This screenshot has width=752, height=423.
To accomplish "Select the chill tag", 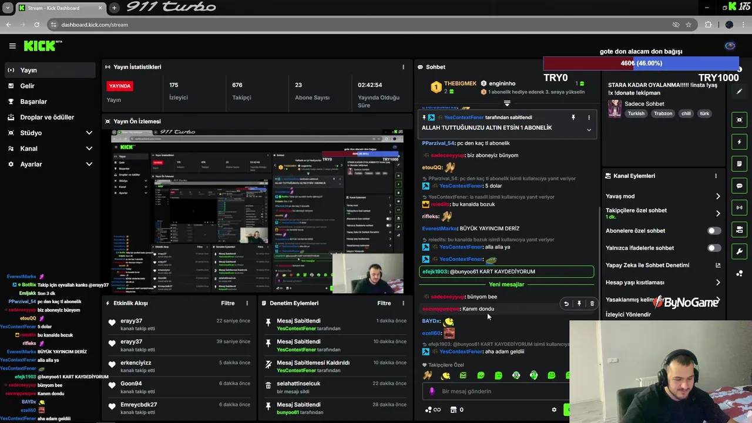I will tap(686, 113).
